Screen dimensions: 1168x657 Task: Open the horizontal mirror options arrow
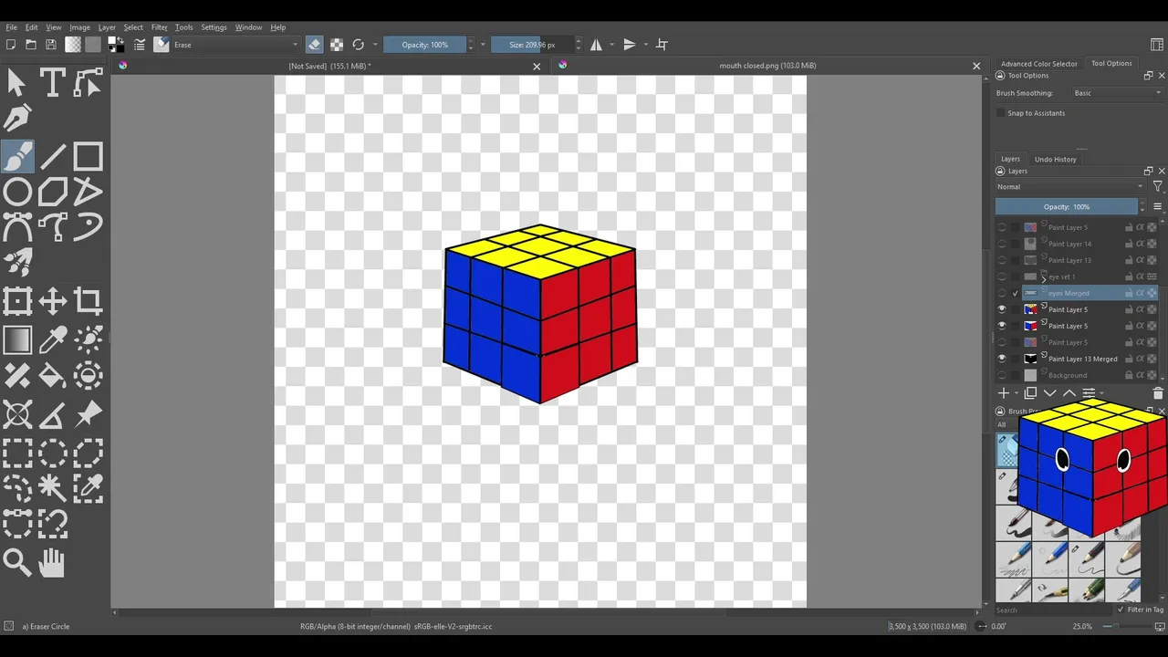[612, 45]
